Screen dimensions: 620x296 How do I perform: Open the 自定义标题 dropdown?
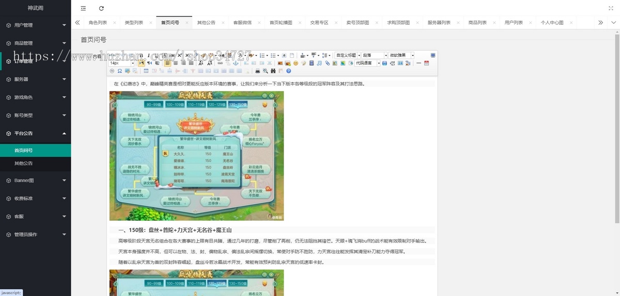pyautogui.click(x=347, y=55)
